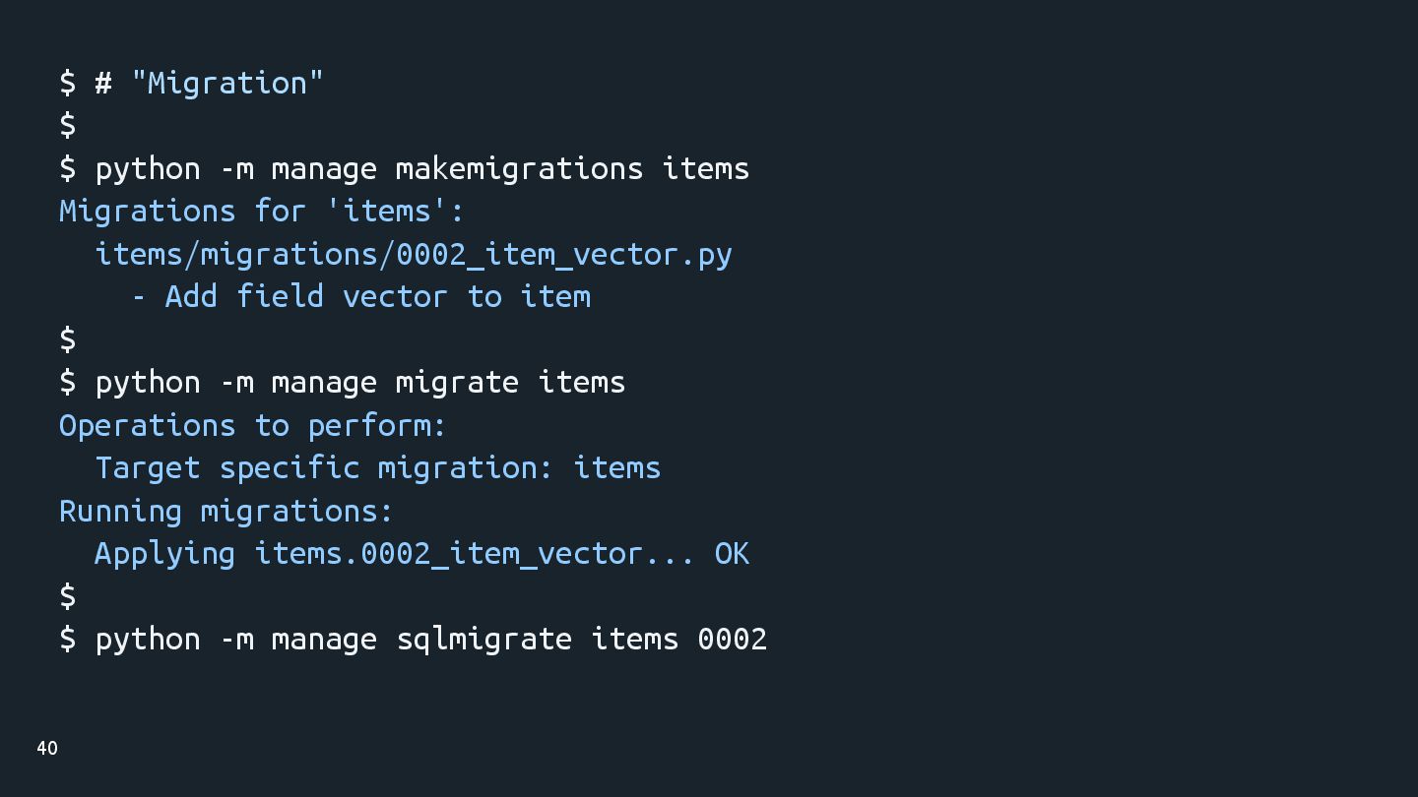Click the "Migrations for 'items':" output line
Image resolution: width=1418 pixels, height=797 pixels.
coord(261,211)
